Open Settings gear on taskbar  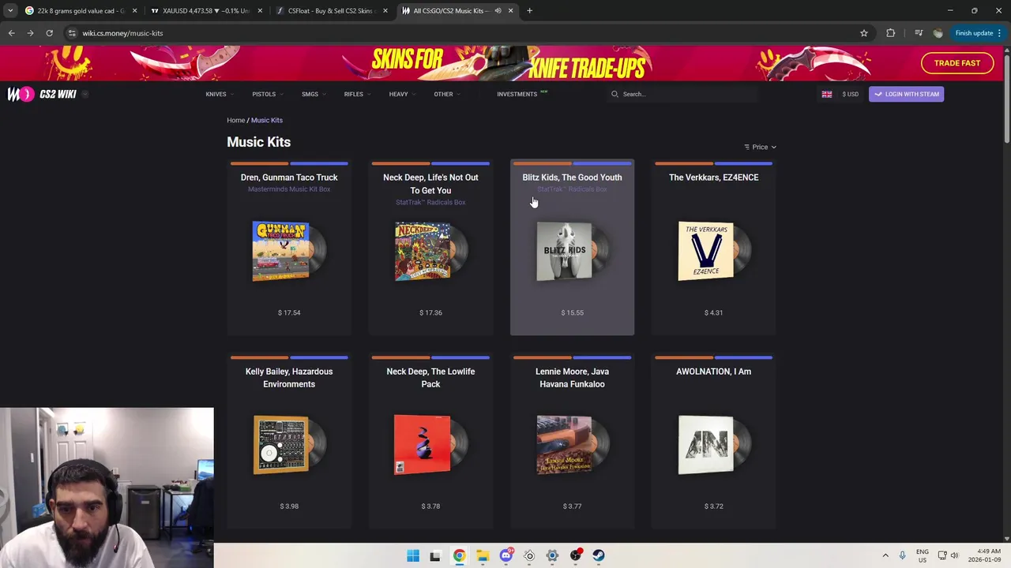pos(552,555)
